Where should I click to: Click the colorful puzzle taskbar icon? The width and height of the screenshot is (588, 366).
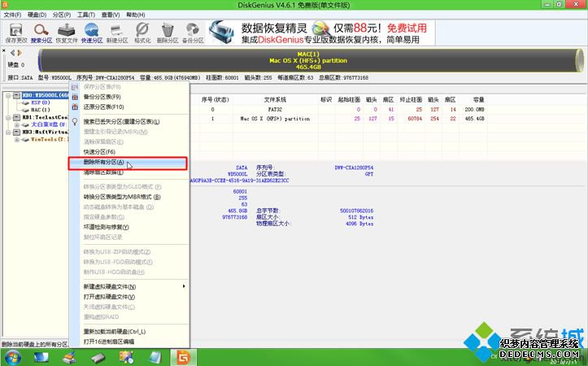[127, 357]
